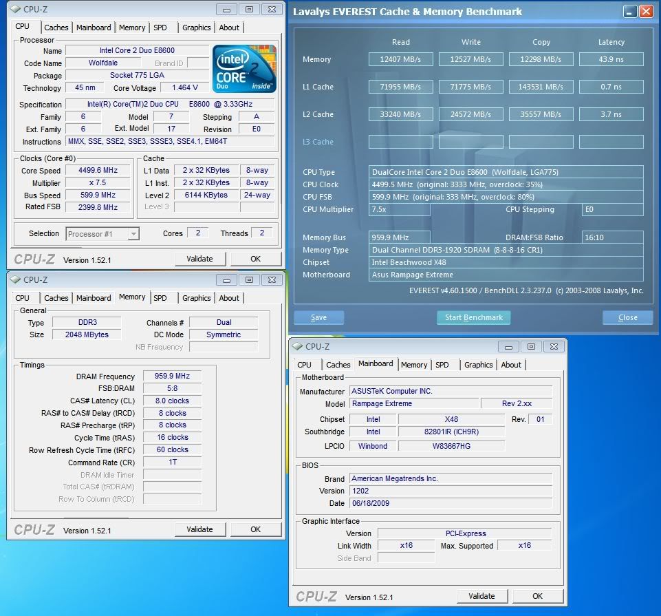Open About tab in CPU-Z Memory window
The height and width of the screenshot is (616, 661).
[229, 298]
